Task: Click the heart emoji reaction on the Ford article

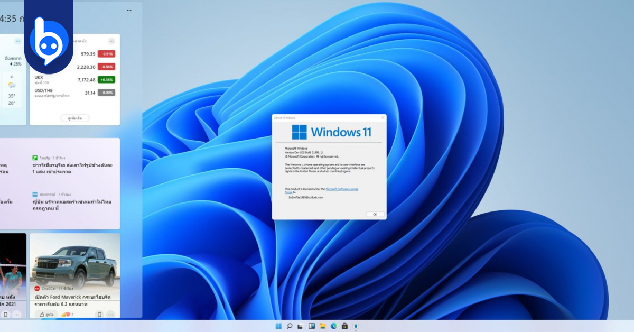Action: click(x=67, y=314)
